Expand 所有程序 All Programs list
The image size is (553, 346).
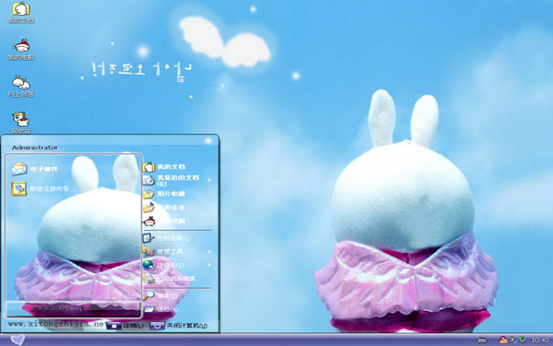[x=58, y=309]
